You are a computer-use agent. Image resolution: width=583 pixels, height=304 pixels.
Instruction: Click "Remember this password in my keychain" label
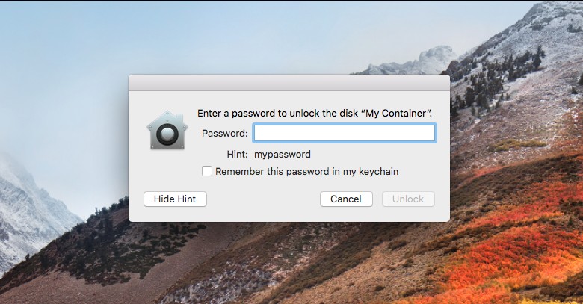click(306, 172)
